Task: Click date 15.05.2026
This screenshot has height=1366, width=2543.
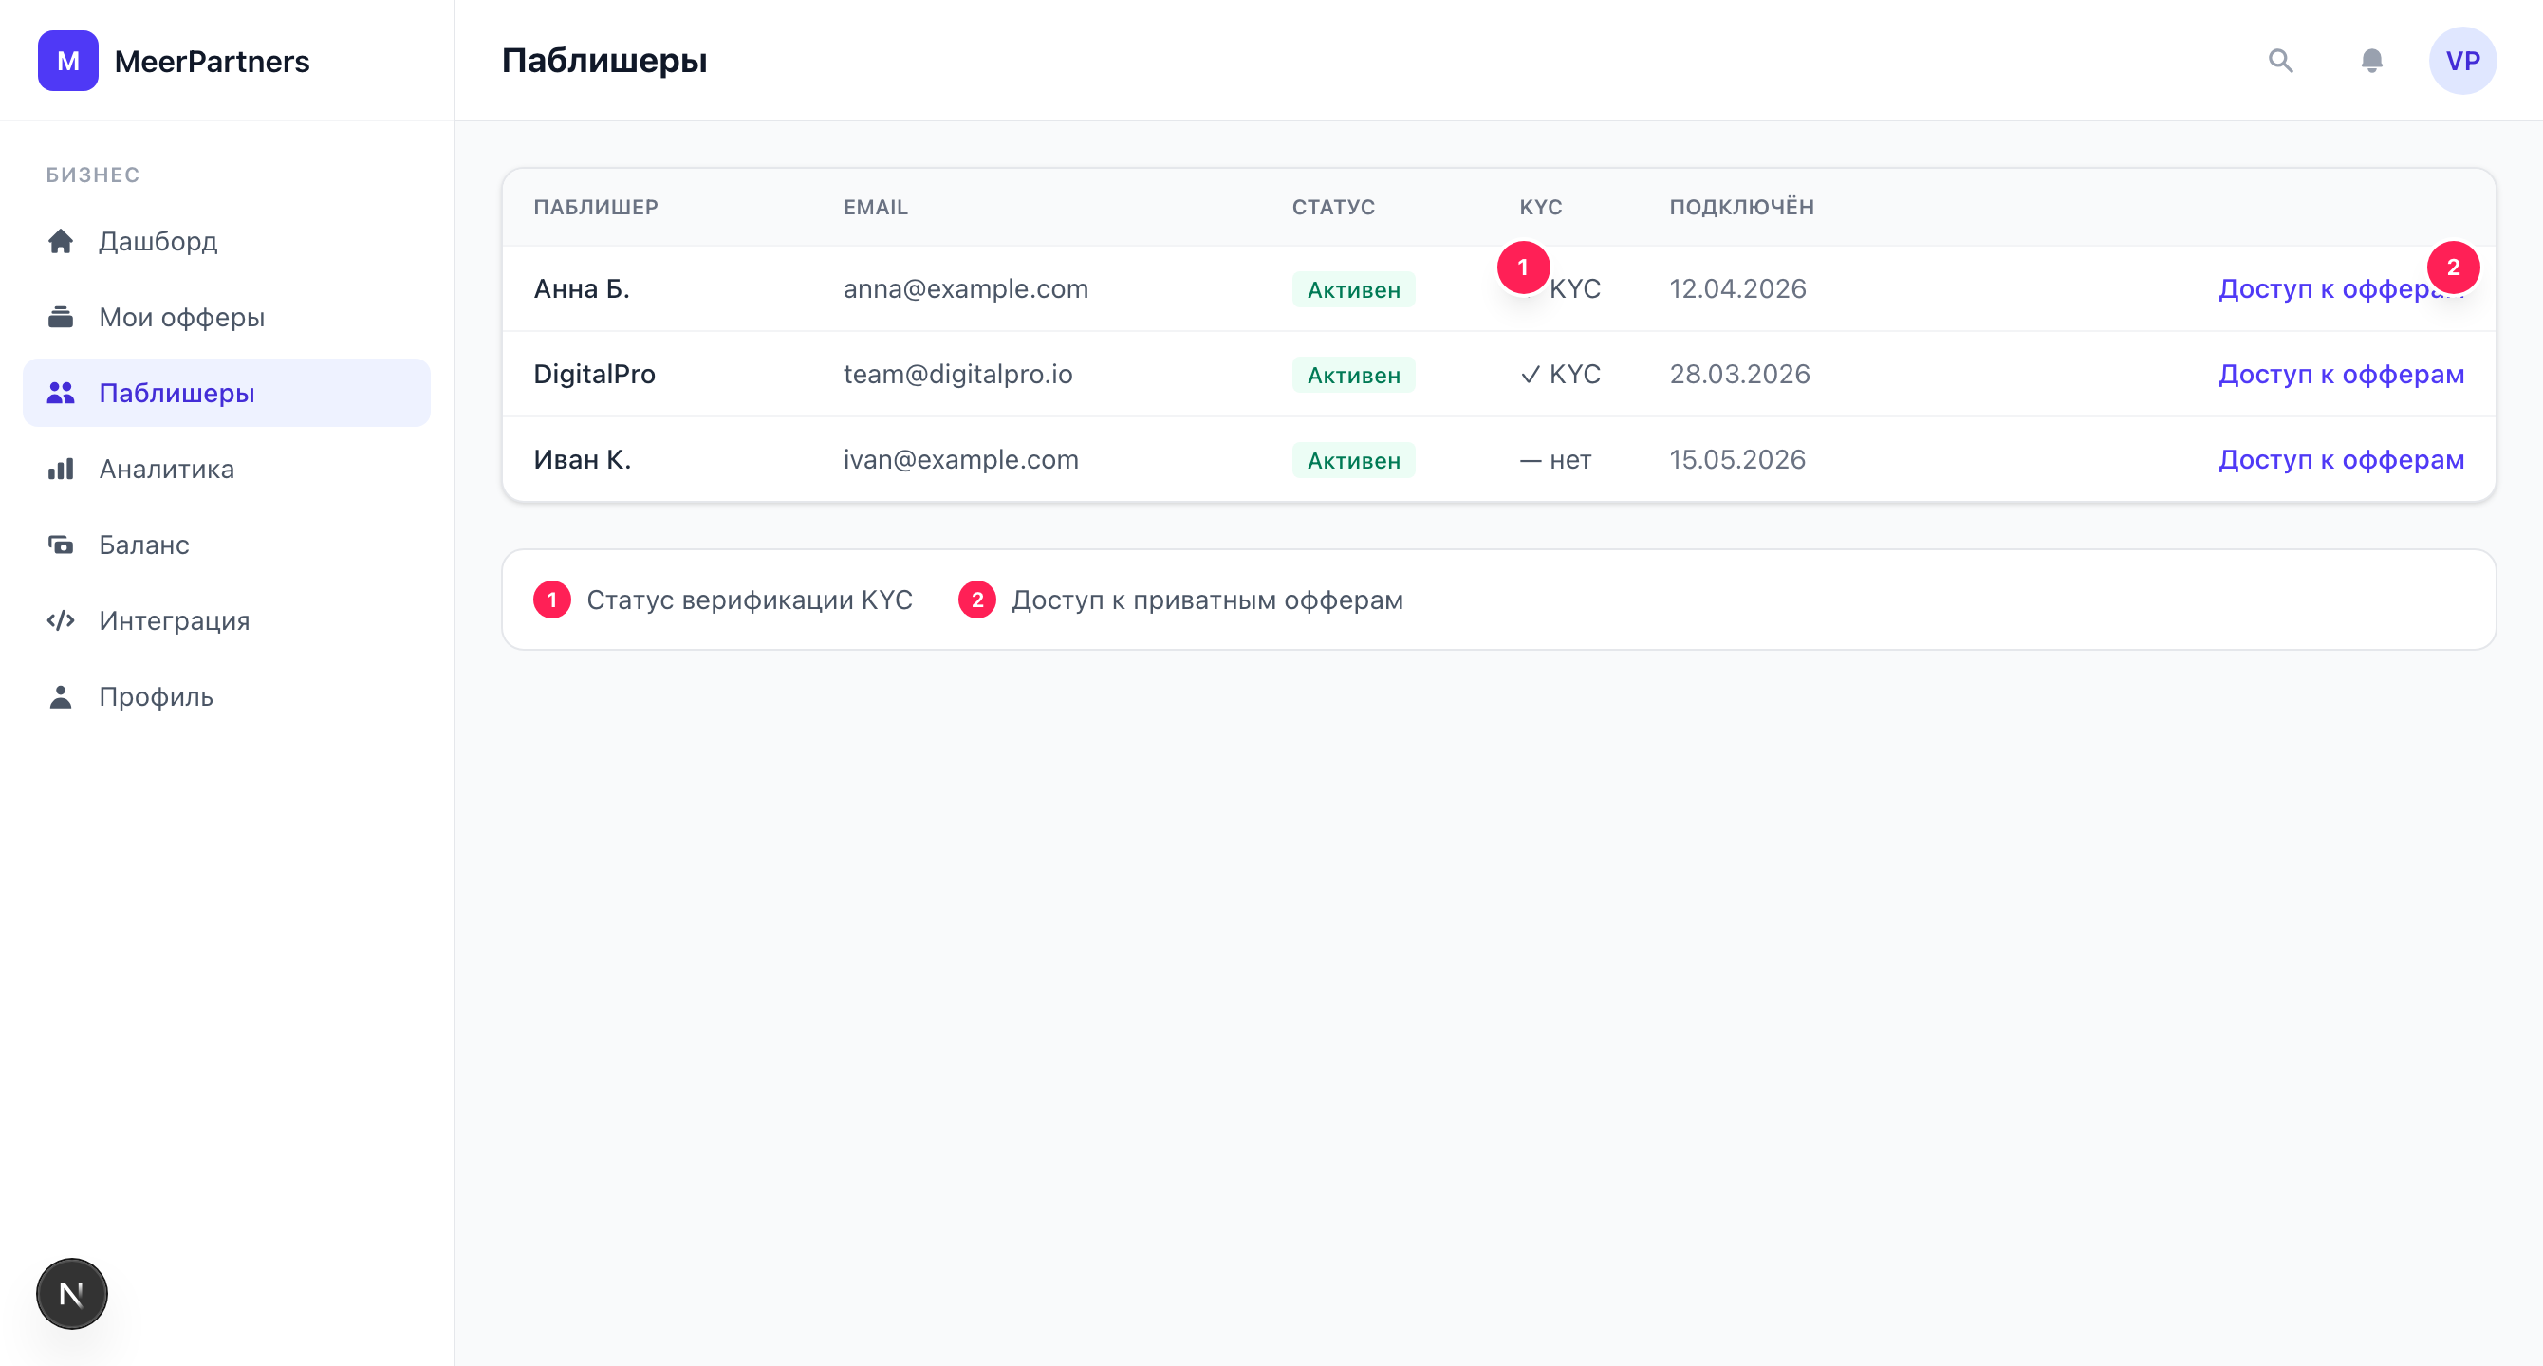Action: coord(1737,460)
